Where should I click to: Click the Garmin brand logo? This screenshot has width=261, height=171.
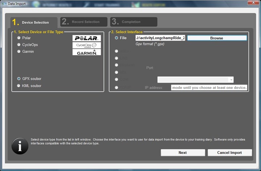(87, 52)
